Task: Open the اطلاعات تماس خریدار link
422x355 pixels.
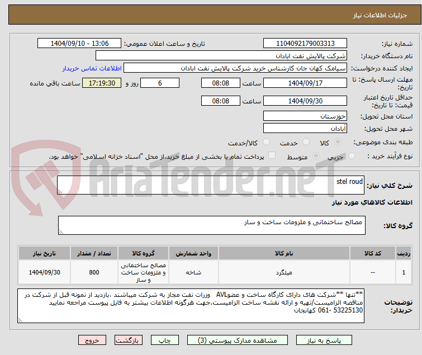Action: 92,68
